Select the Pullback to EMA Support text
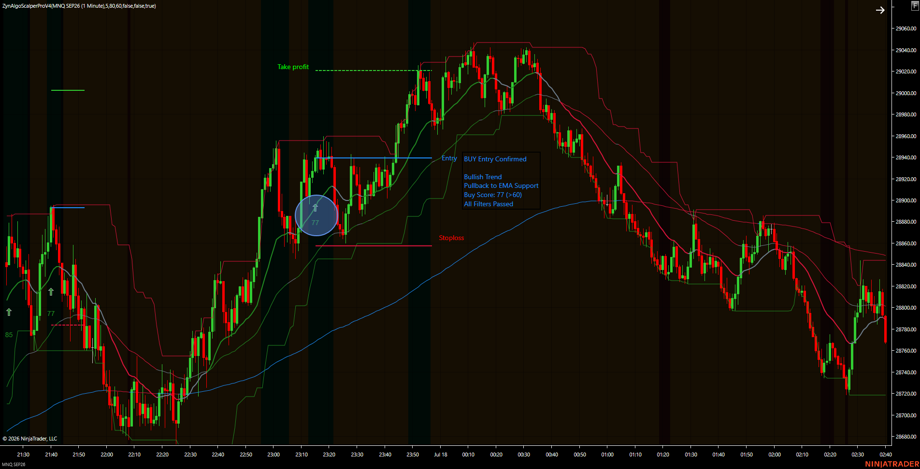 tap(501, 186)
